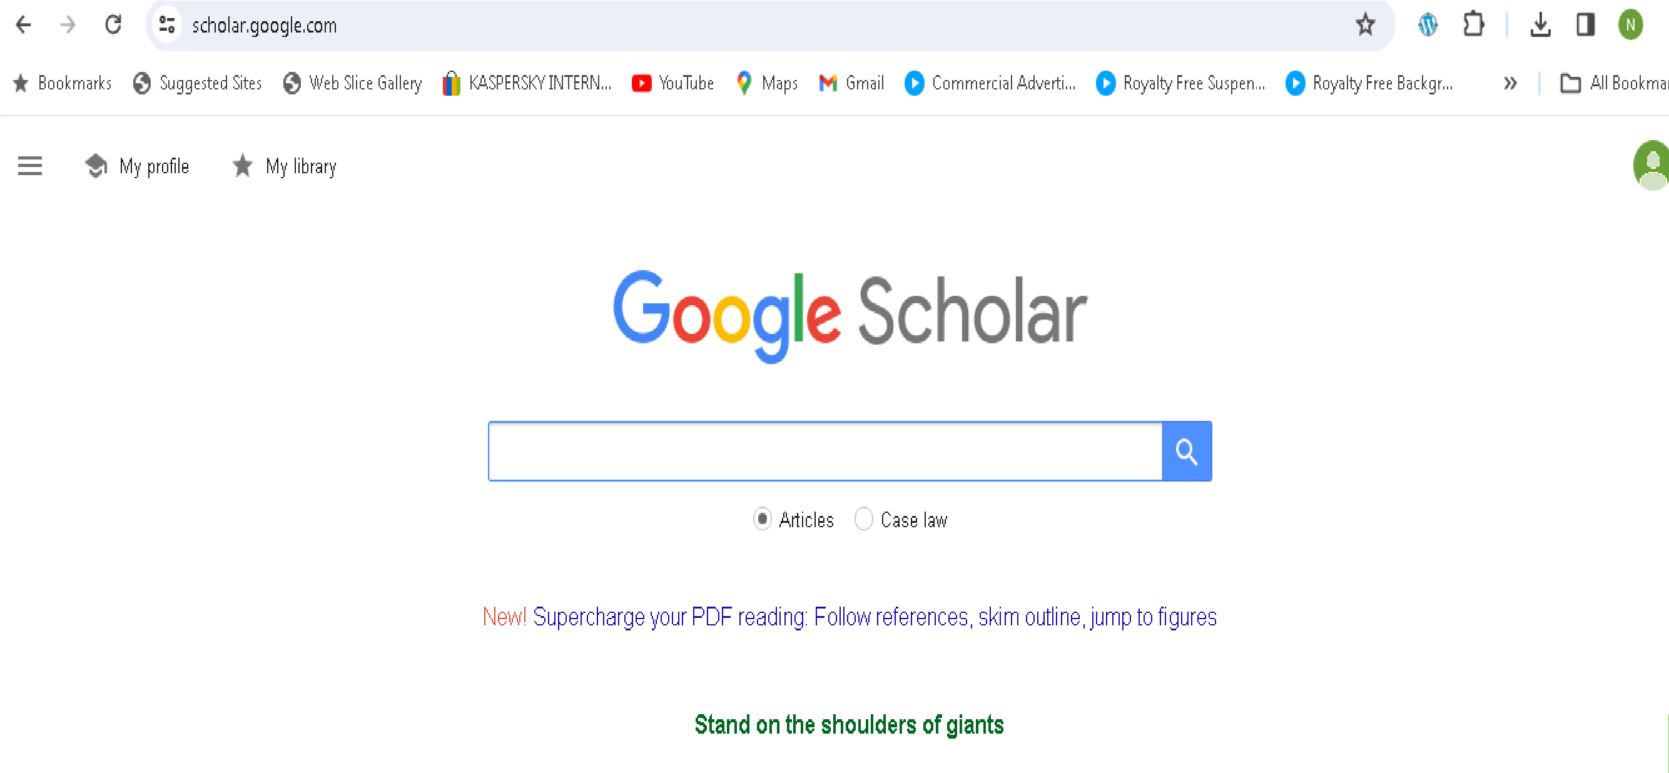The height and width of the screenshot is (773, 1669).
Task: Open the Chrome profile N avatar menu
Action: (x=1630, y=24)
